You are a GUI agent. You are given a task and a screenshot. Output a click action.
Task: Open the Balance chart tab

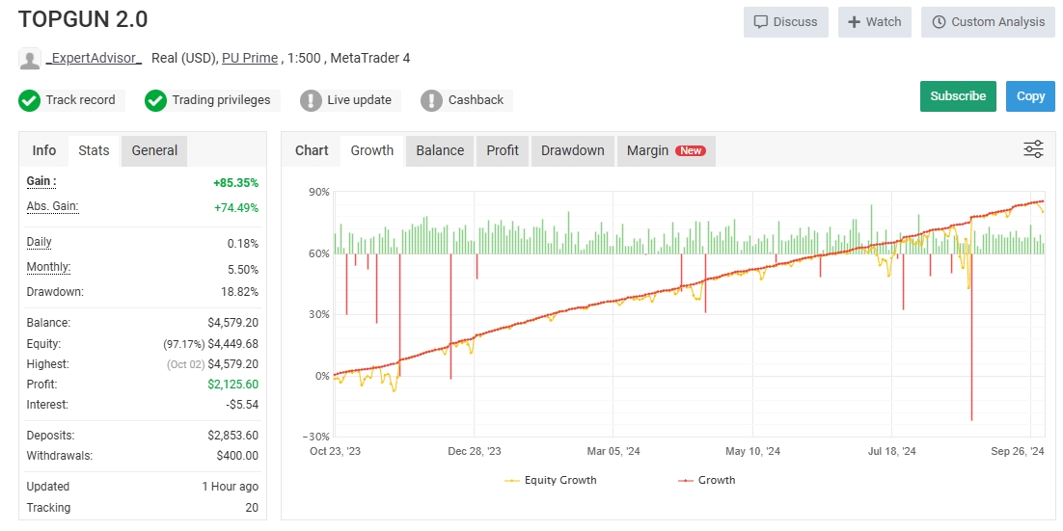point(440,150)
